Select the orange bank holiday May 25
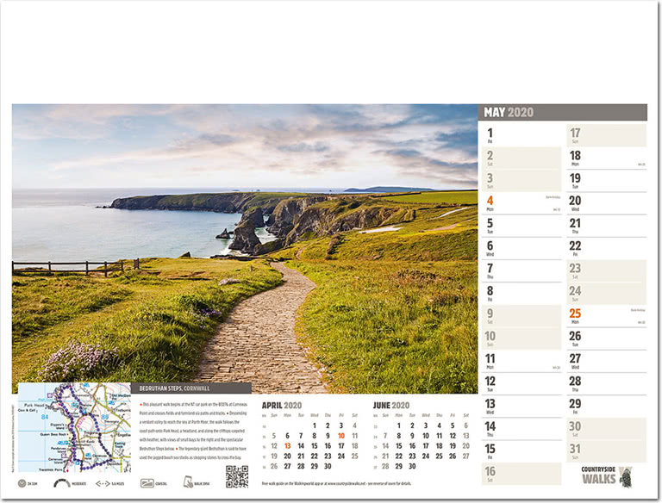662x503 pixels. (606, 316)
